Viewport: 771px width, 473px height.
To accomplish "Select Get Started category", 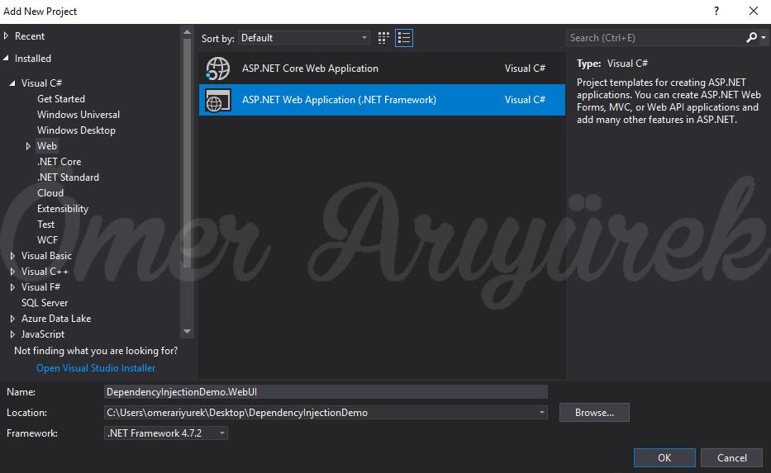I will [61, 99].
